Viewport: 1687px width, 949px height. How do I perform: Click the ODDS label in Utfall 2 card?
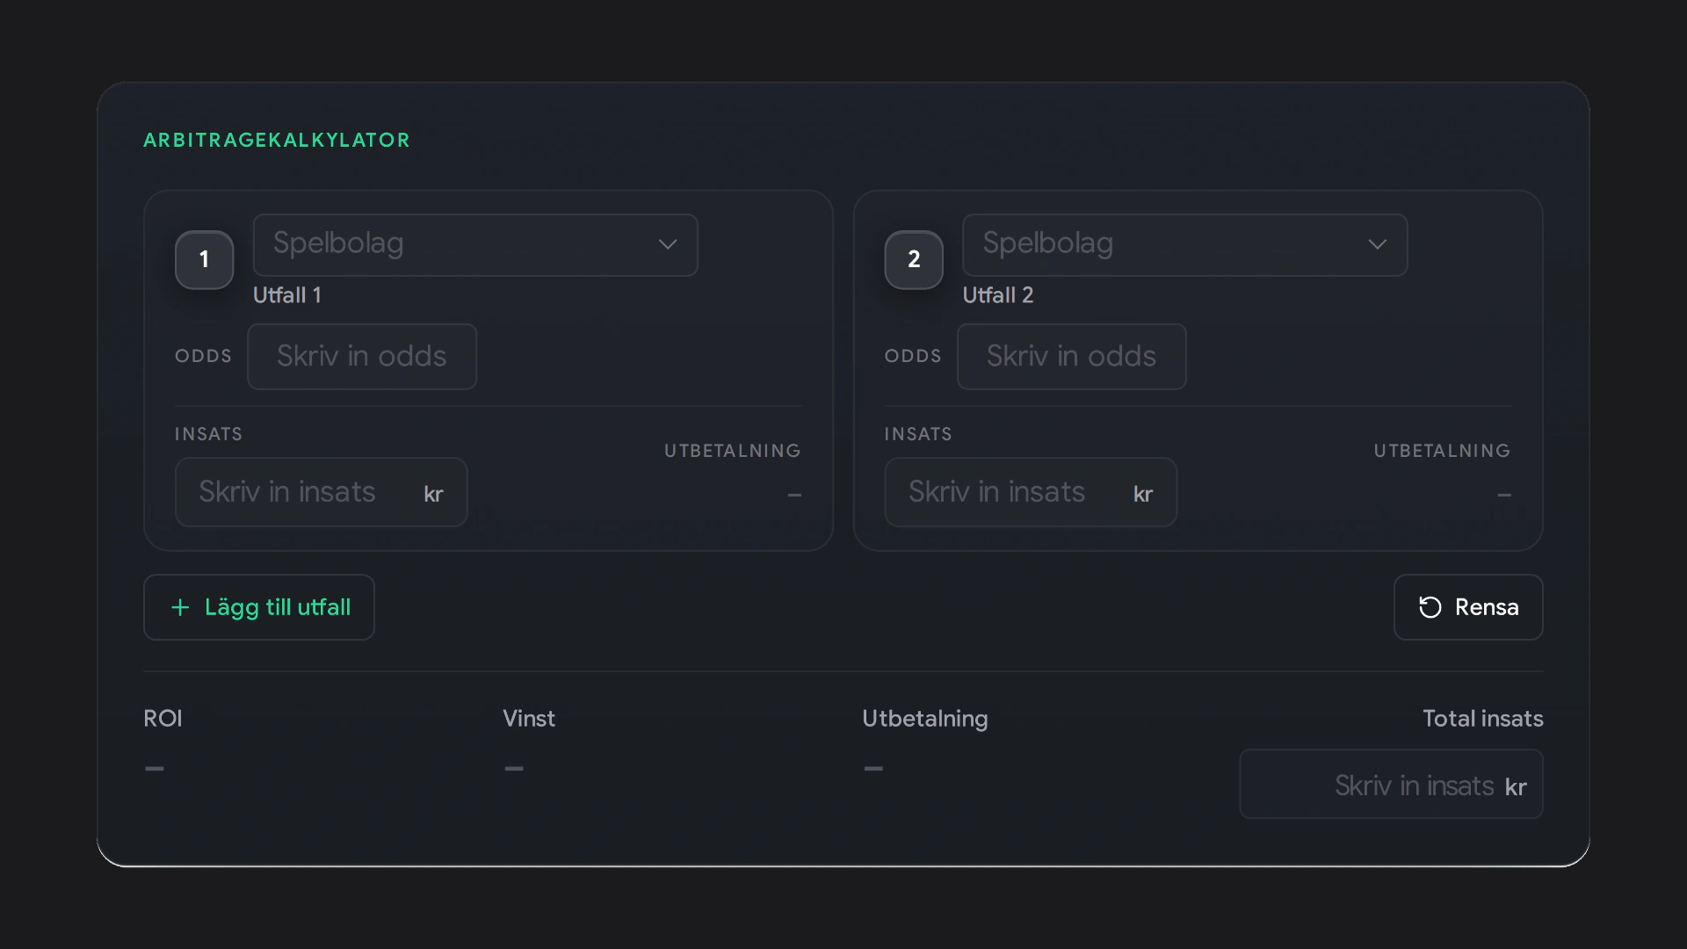tap(913, 356)
